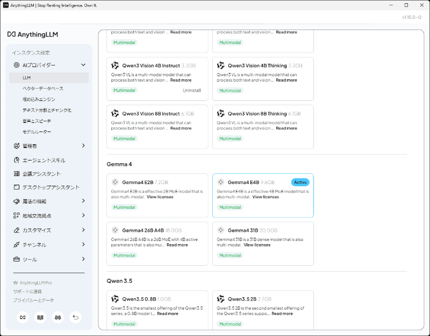Image resolution: width=430 pixels, height=336 pixels.
Task: Click the AI provider gear icon
Action: click(x=17, y=65)
